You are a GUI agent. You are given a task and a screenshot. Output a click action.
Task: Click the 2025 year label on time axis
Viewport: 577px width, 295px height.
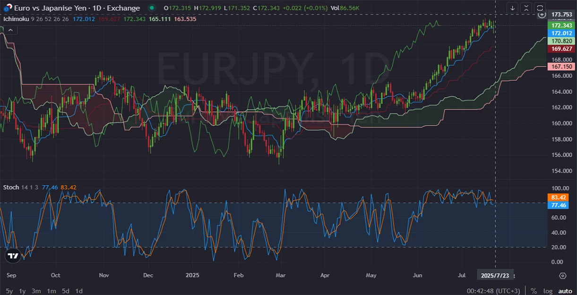point(193,275)
